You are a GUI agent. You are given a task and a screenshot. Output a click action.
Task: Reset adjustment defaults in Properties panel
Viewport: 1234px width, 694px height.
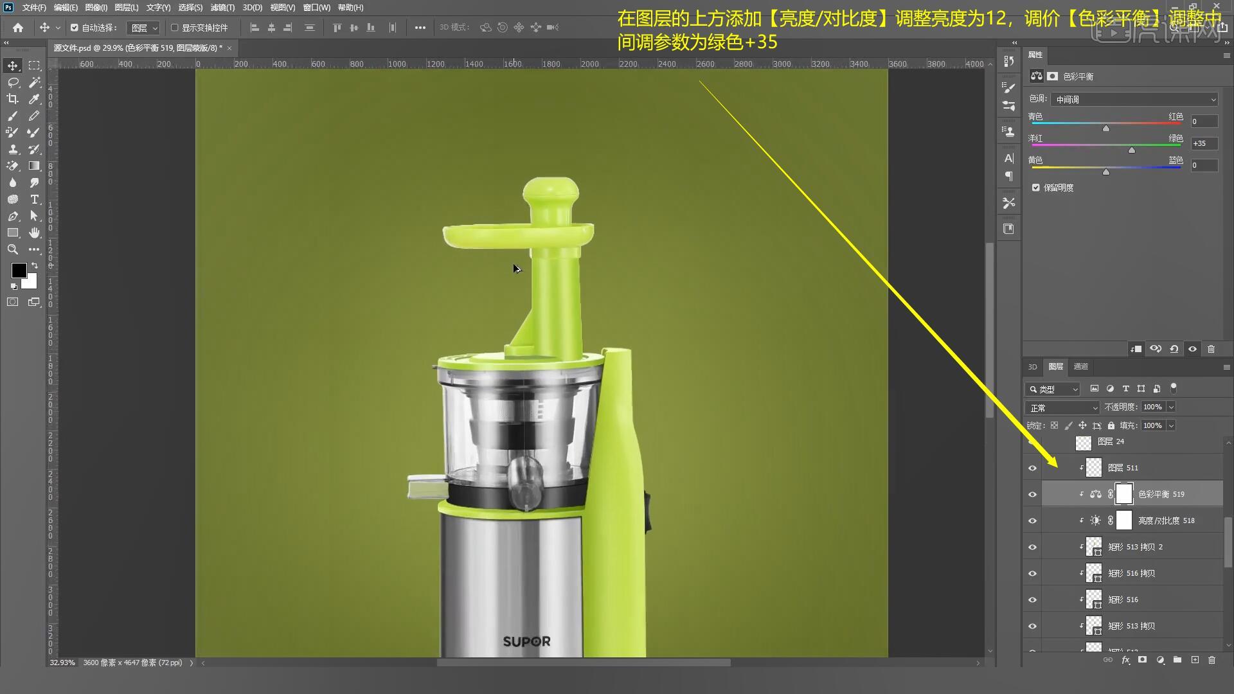click(1174, 349)
